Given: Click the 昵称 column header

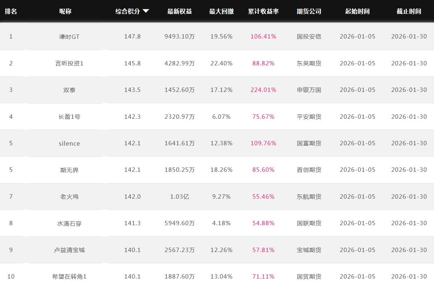Looking at the screenshot, I should coord(65,11).
